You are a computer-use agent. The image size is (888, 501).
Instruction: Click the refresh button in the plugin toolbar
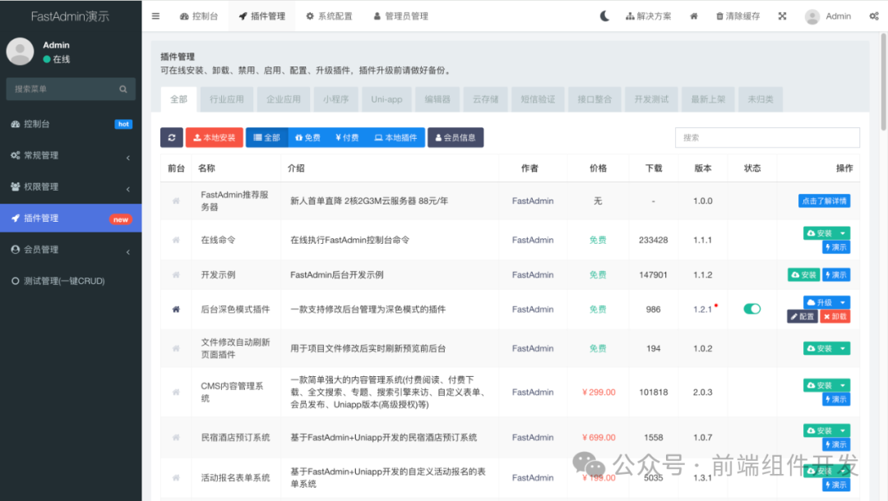(x=172, y=137)
